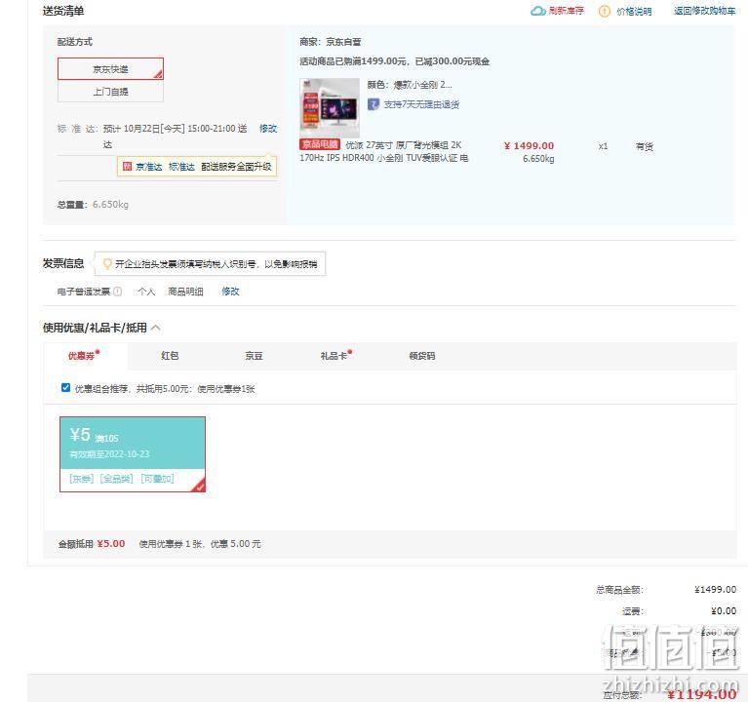Click 总商品金额 ¥1499.00 value
This screenshot has height=702, width=748.
click(x=715, y=590)
